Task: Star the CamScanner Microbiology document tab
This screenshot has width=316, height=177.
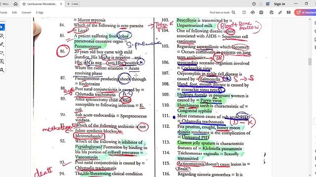Action: pyautogui.click(x=24, y=4)
